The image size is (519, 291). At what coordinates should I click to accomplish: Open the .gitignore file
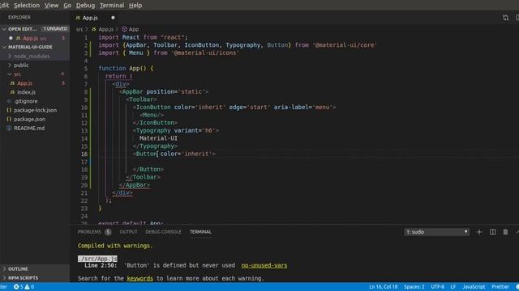(x=26, y=101)
